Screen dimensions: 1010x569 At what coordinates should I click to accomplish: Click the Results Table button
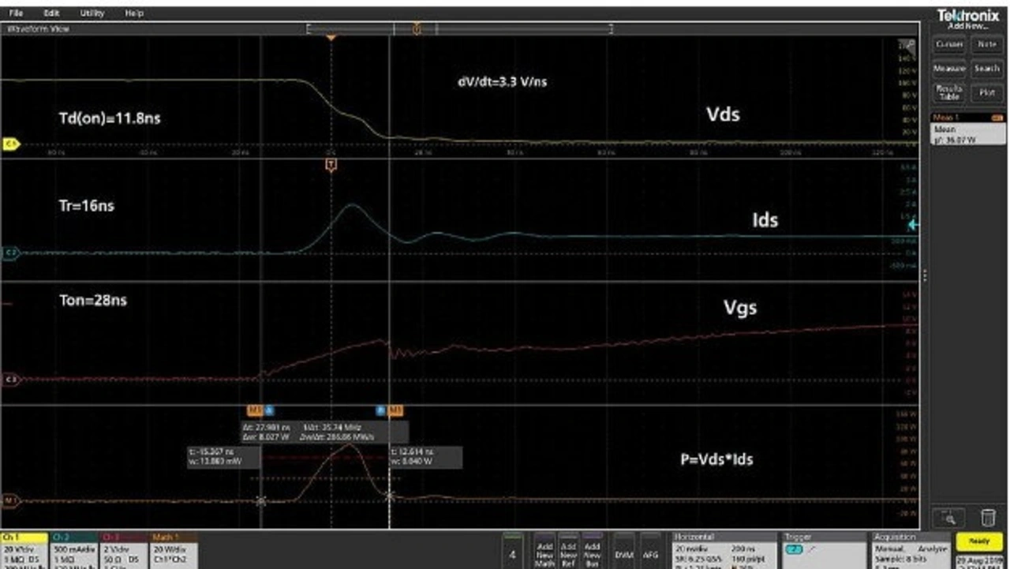point(949,92)
